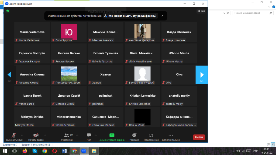The image size is (276, 155).
Task: Open Windows Start menu
Action: (x=5, y=151)
